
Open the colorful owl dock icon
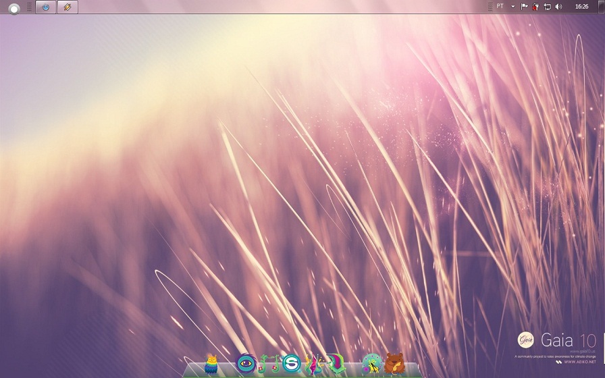pos(211,364)
